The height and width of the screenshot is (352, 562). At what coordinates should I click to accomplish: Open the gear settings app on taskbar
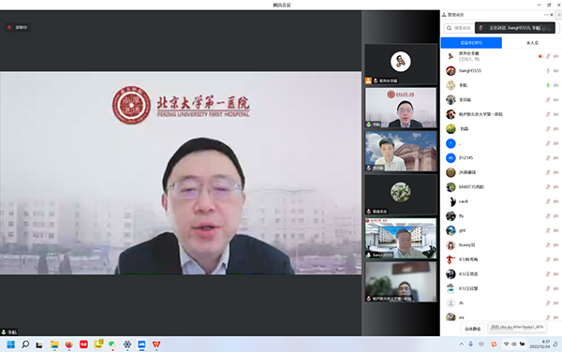tap(126, 345)
